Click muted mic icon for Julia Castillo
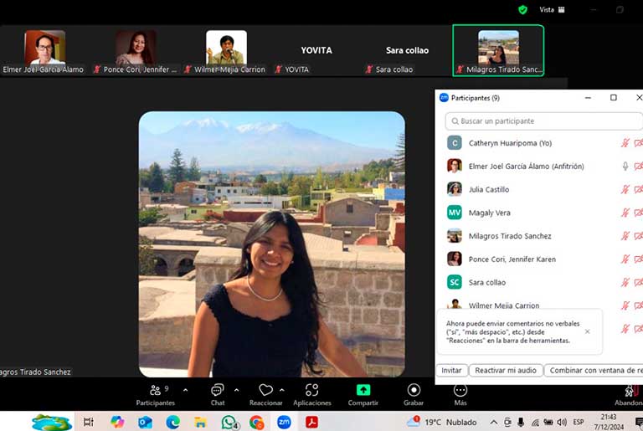 (x=625, y=189)
